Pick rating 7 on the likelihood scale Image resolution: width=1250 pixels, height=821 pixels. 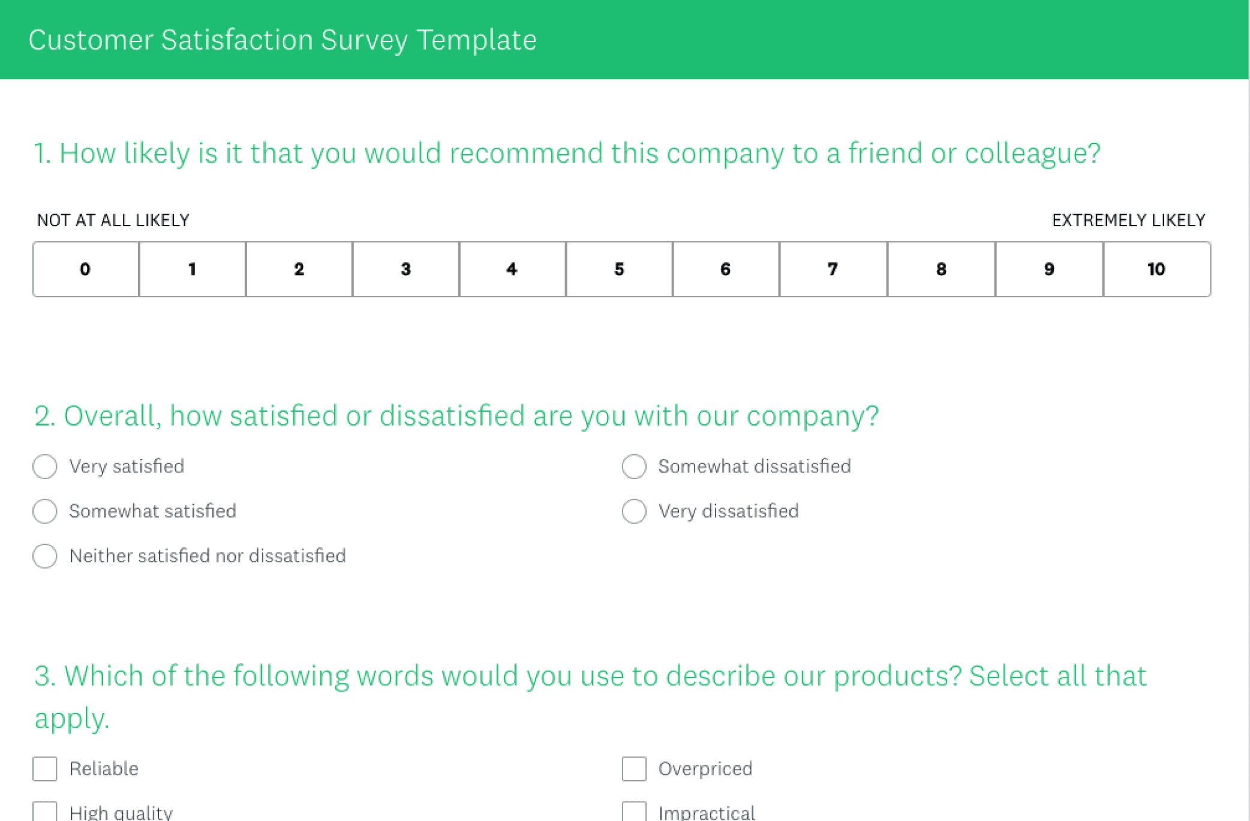(833, 269)
